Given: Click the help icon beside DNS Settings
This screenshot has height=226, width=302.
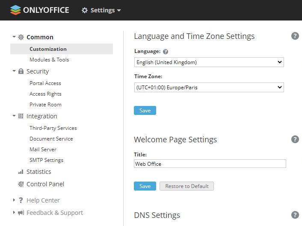Looking at the screenshot, I should (x=295, y=215).
